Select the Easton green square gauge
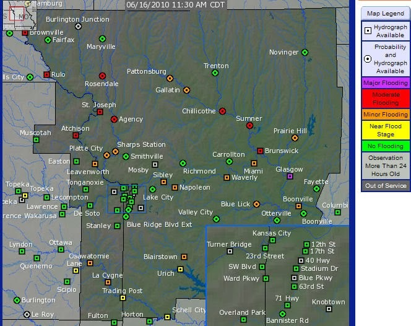Viewport: 411px width, 326px height. click(76, 161)
